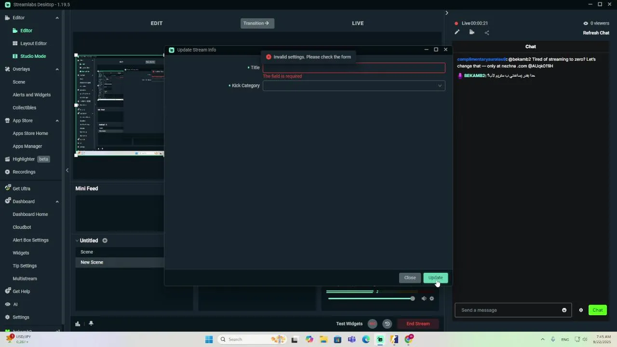Open the Windows Start menu
Image resolution: width=617 pixels, height=347 pixels.
click(x=209, y=339)
